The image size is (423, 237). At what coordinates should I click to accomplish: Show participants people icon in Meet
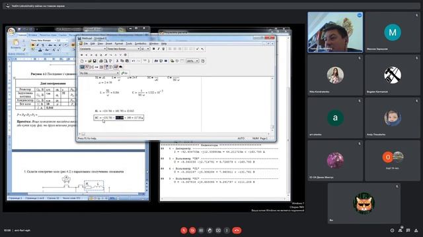[x=401, y=230]
